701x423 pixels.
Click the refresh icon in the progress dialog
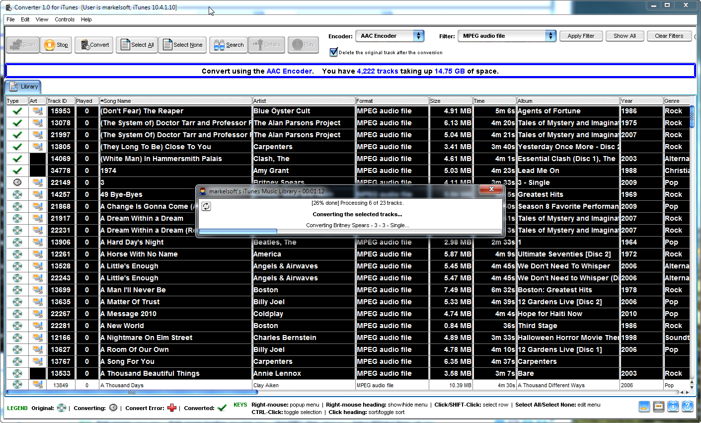(x=206, y=206)
